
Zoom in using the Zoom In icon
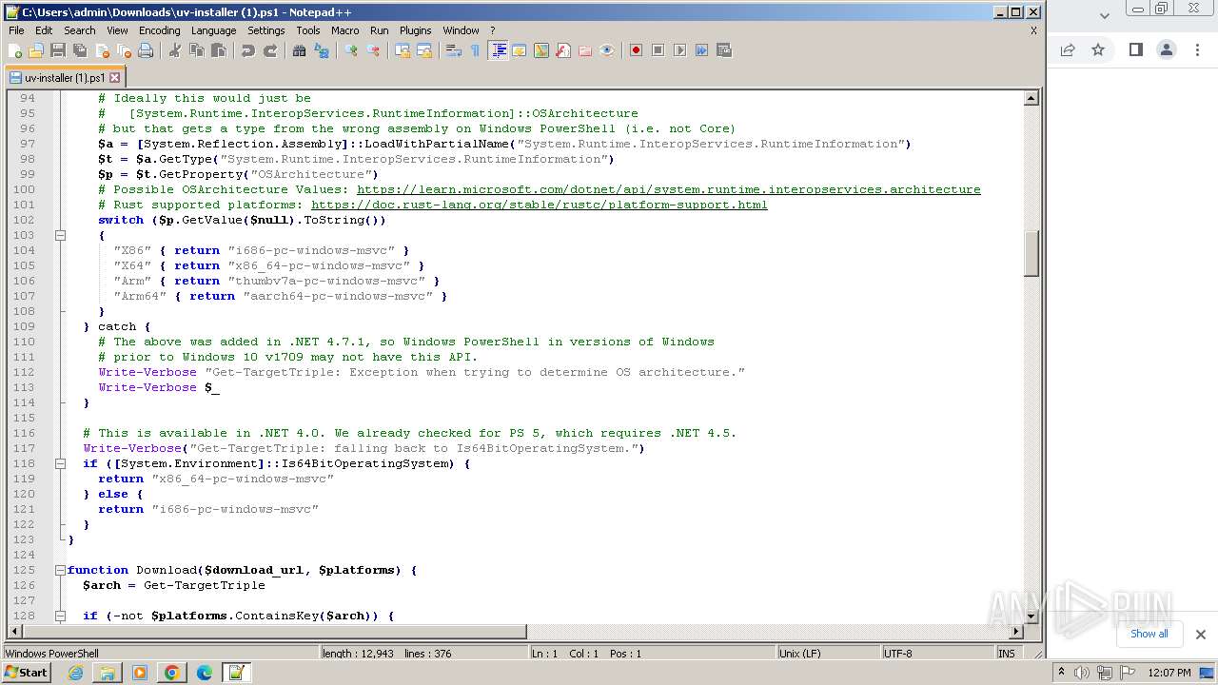coord(351,50)
